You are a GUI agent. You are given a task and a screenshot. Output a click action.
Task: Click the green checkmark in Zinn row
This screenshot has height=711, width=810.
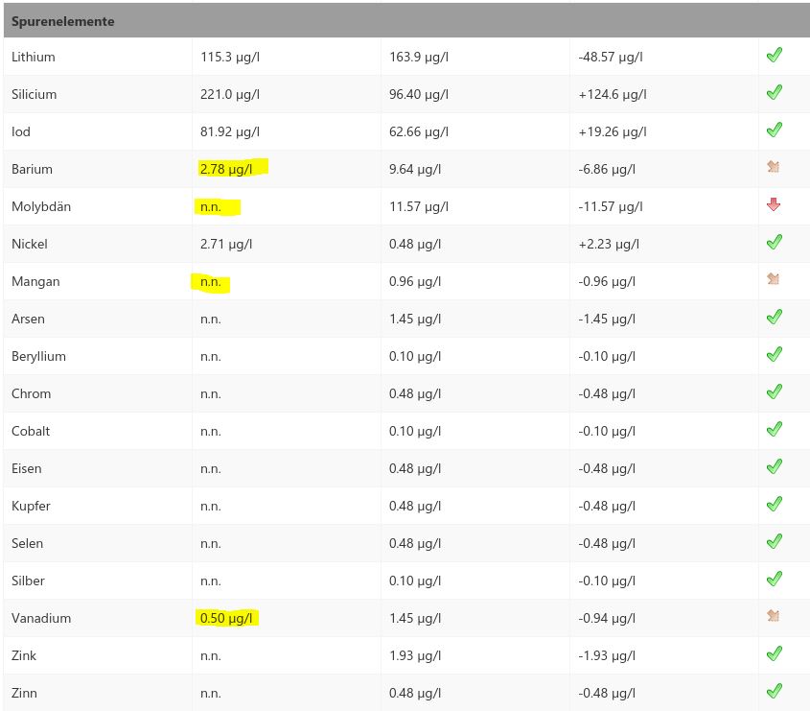point(774,692)
